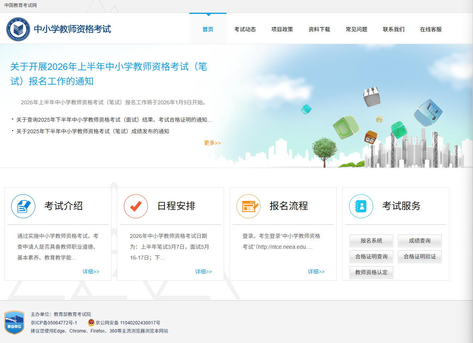Click the 报名流程 orange form icon
The image size is (473, 343).
[x=248, y=206]
